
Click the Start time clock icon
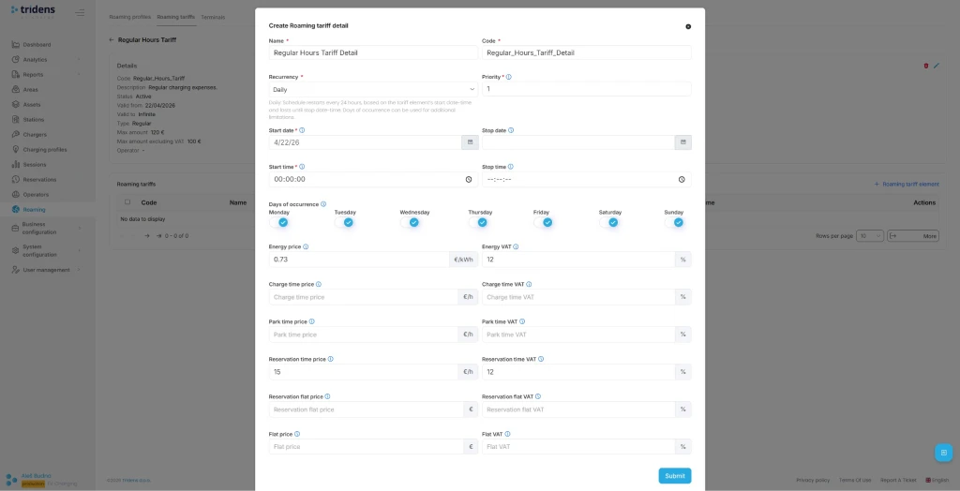click(469, 179)
